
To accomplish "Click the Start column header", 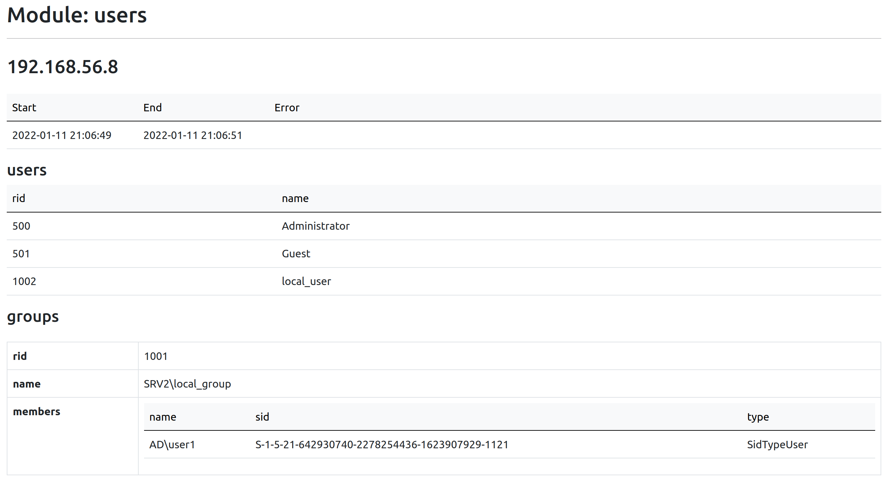I will point(24,108).
